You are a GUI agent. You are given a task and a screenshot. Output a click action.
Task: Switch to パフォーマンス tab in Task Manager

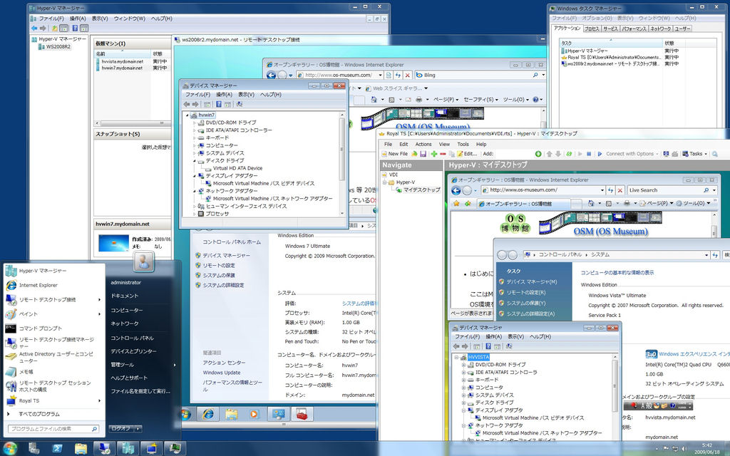point(634,28)
